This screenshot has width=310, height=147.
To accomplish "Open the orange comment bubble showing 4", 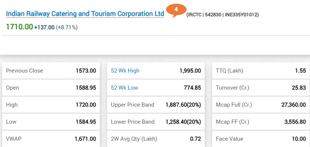I will [176, 10].
